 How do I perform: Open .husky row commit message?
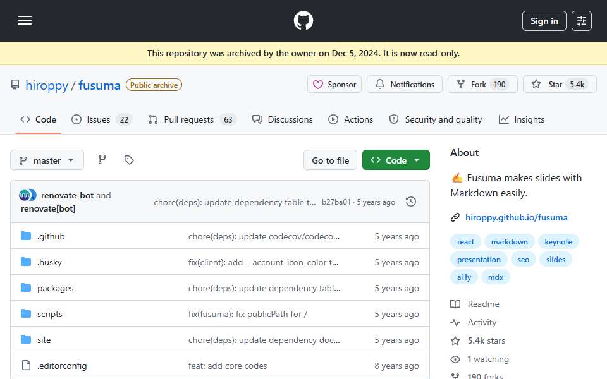point(263,262)
